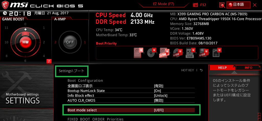Viewport: 262px width, 121px height.
Task: Select the USB hard disk boot icon
Action: pyautogui.click(x=165, y=53)
